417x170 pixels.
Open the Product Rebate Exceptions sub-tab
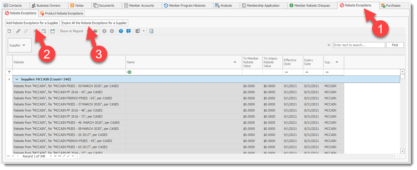[x=61, y=14]
